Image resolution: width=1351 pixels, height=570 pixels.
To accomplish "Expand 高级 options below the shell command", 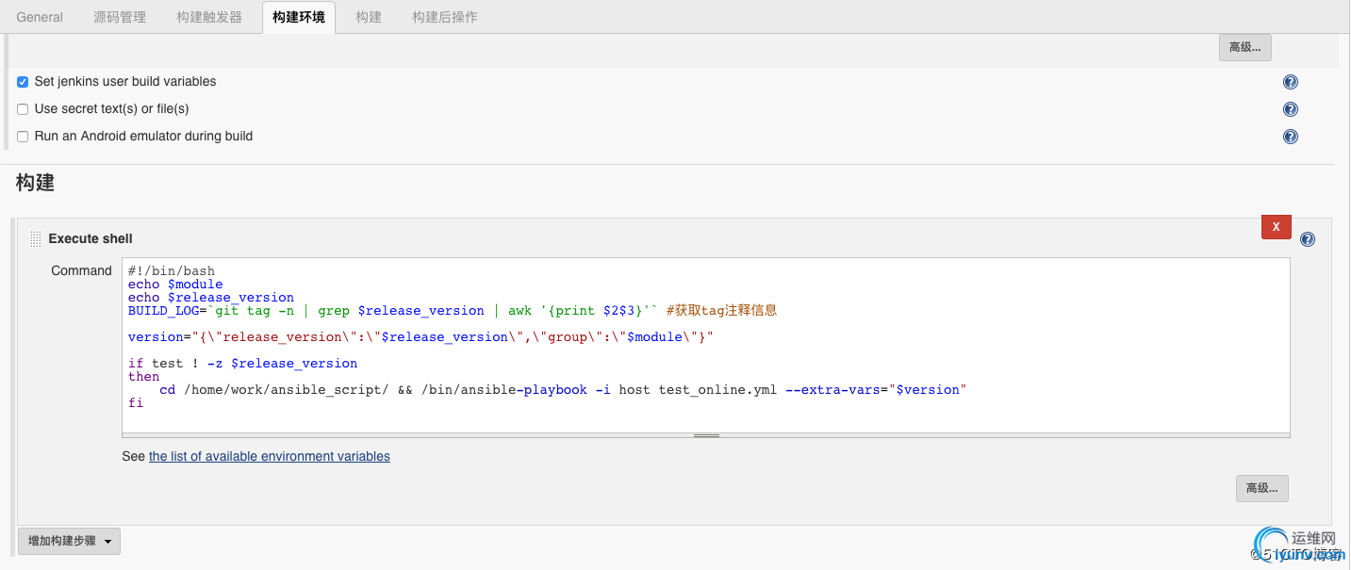I will click(1261, 488).
